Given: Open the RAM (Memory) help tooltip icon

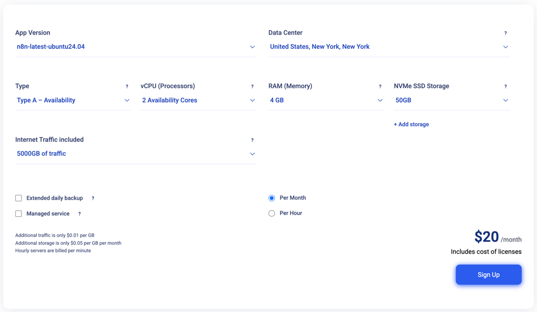Looking at the screenshot, I should click(380, 87).
